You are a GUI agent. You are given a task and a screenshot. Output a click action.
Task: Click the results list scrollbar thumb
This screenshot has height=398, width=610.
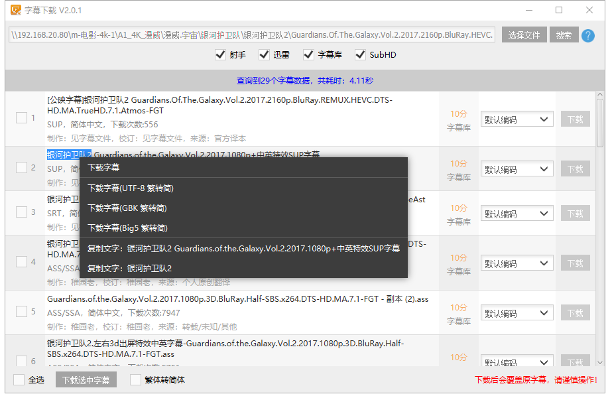pyautogui.click(x=600, y=123)
